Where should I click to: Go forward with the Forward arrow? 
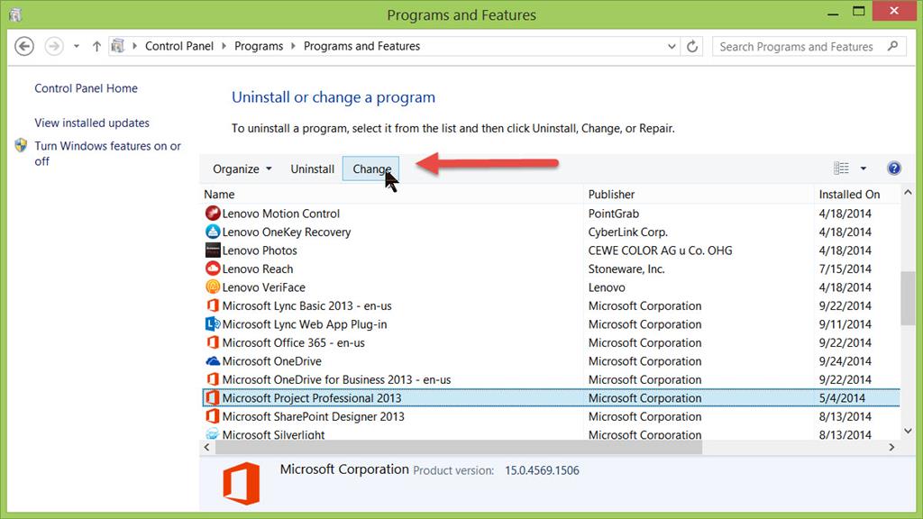pos(54,46)
